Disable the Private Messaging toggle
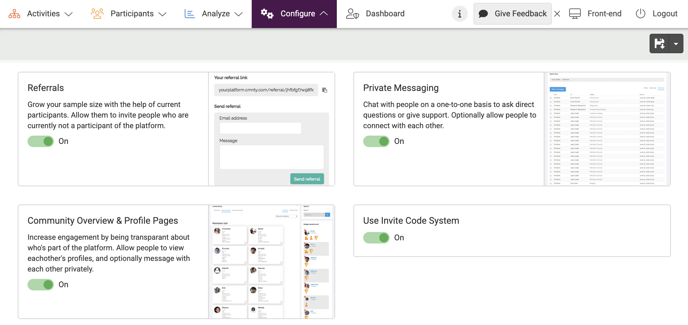The height and width of the screenshot is (325, 688). [376, 141]
